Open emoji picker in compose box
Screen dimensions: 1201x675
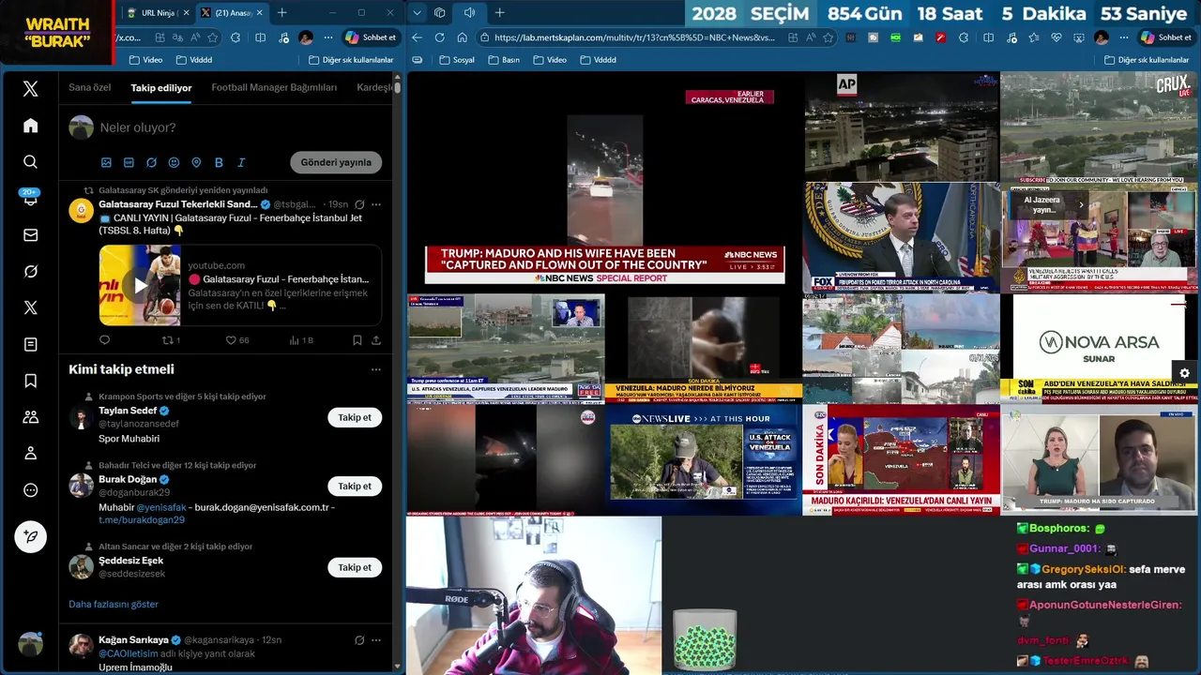[x=174, y=162]
